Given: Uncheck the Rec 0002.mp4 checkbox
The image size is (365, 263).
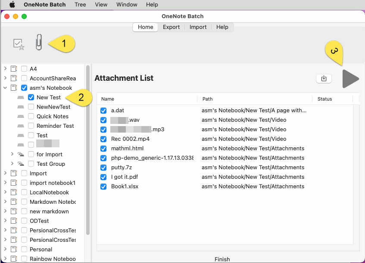Looking at the screenshot, I should click(103, 139).
